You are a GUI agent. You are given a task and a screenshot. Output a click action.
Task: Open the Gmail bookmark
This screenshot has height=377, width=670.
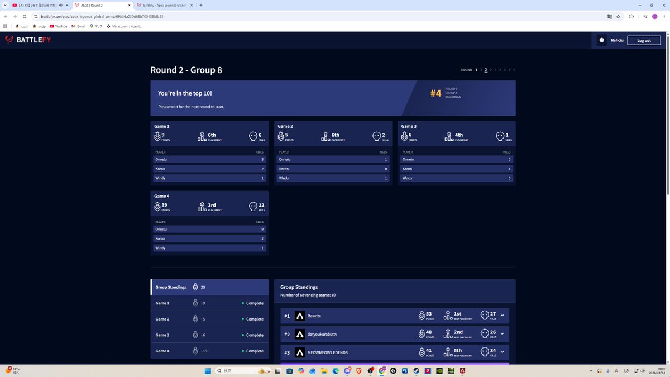pos(79,26)
